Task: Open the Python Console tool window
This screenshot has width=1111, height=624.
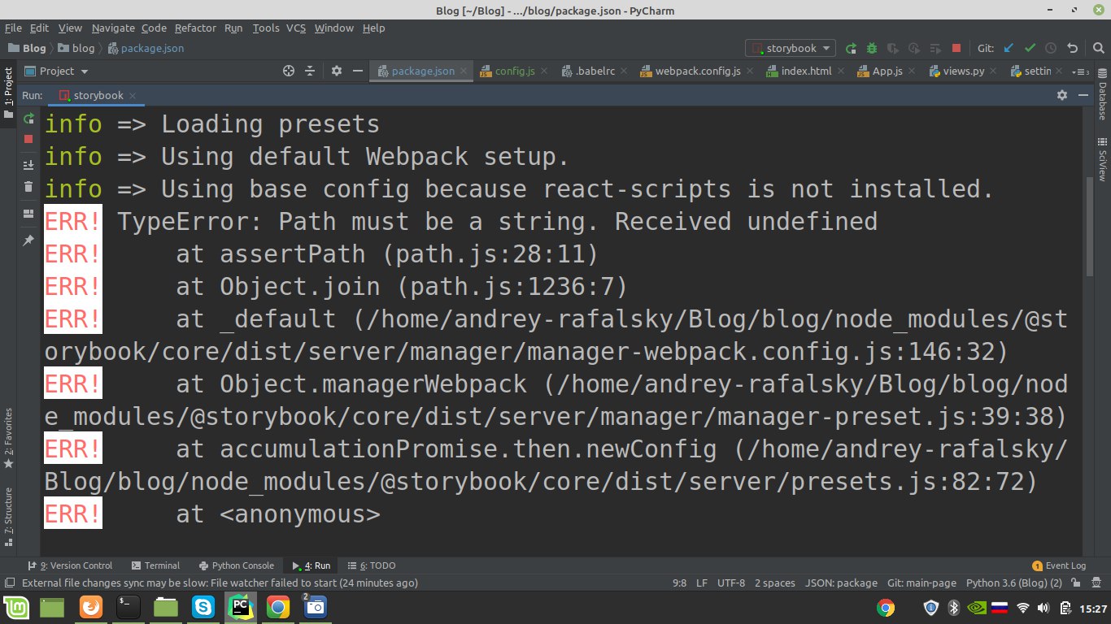Action: pos(235,565)
